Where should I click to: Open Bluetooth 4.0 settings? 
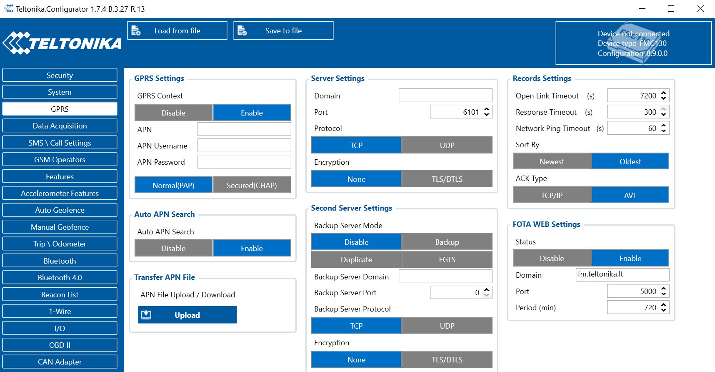tap(60, 277)
